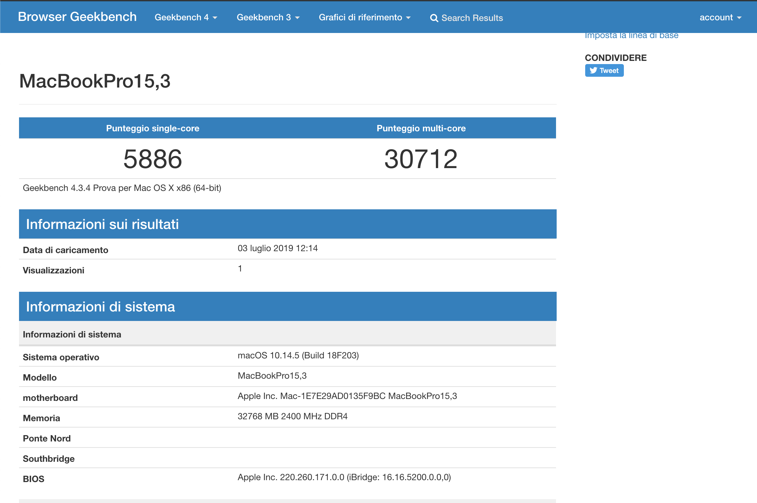Click the Memoria label

coord(41,418)
